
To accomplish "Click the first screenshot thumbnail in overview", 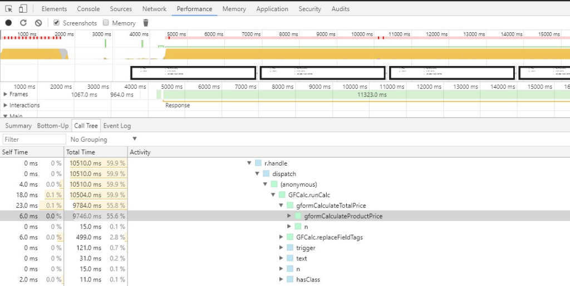I will (193, 73).
